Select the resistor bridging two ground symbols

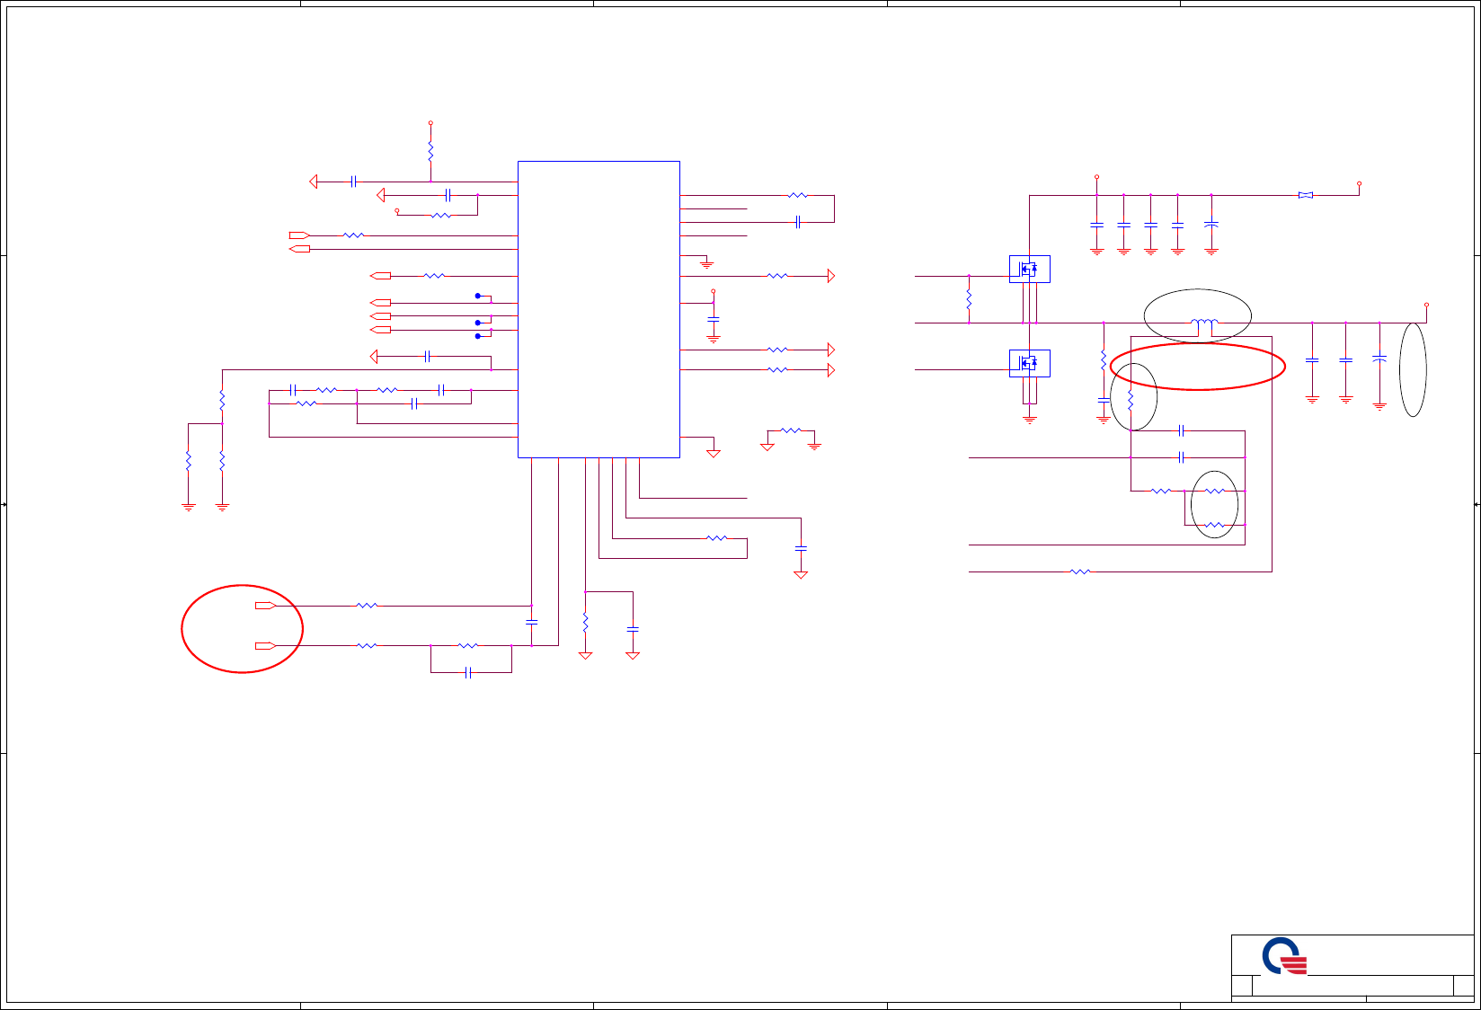coord(791,431)
